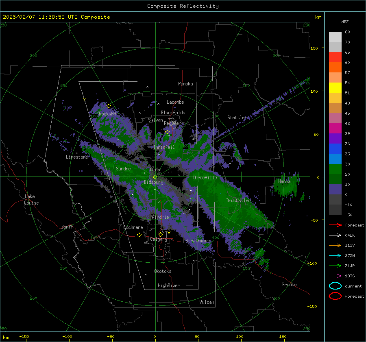Click the Drumheller city label
Screen dimensions: 366x342
238,200
